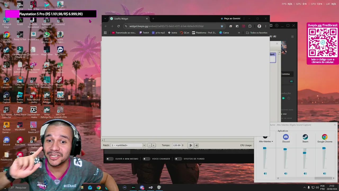Image resolution: width=339 pixels, height=191 pixels.
Task: Select the FiveM desktop icon
Action: click(20, 21)
